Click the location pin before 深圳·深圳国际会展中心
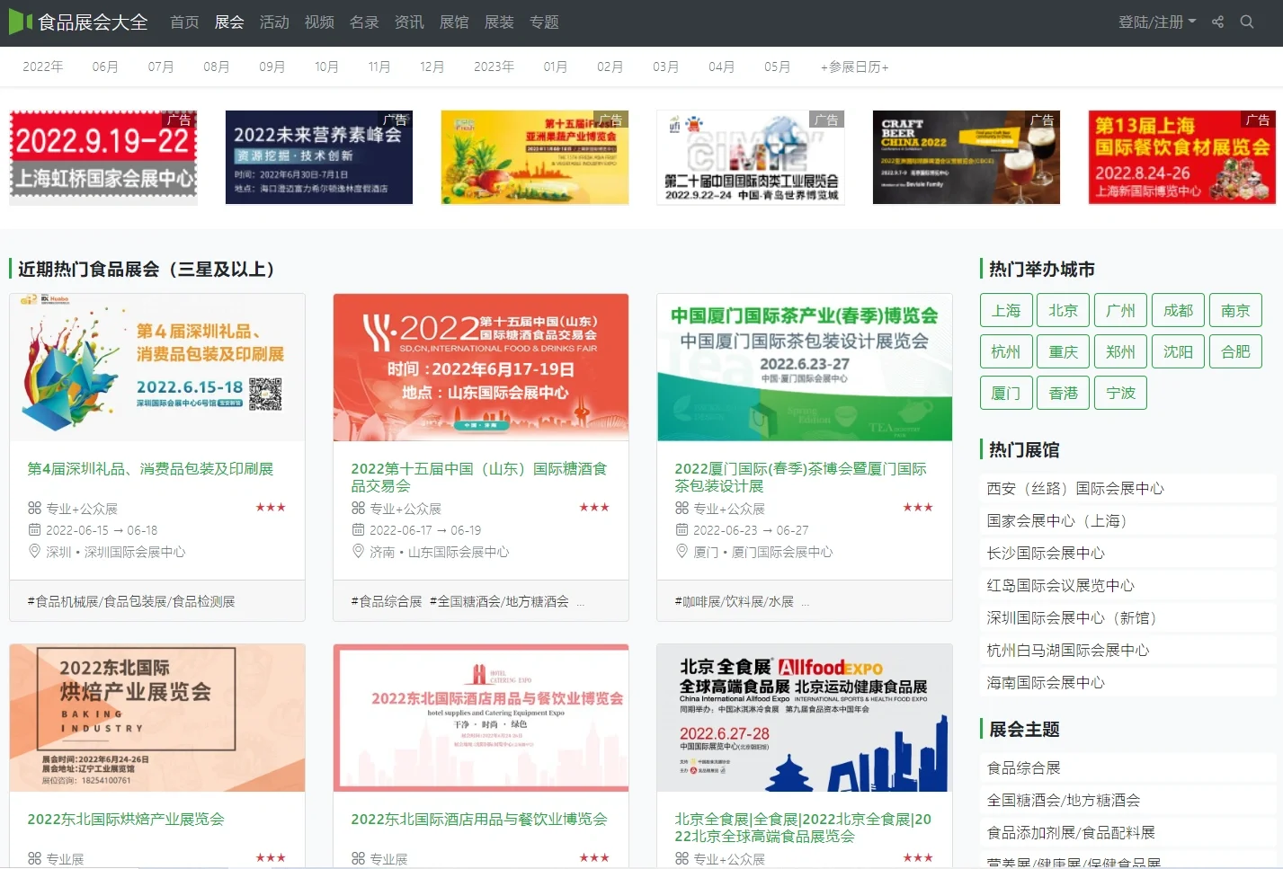The image size is (1283, 869). click(x=33, y=552)
